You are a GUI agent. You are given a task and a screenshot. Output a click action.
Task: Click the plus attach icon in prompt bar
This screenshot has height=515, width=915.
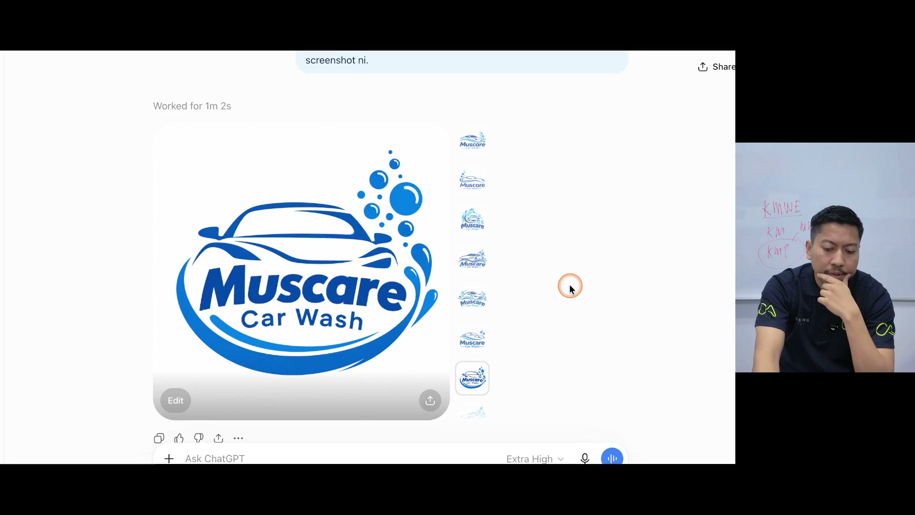[x=169, y=459]
